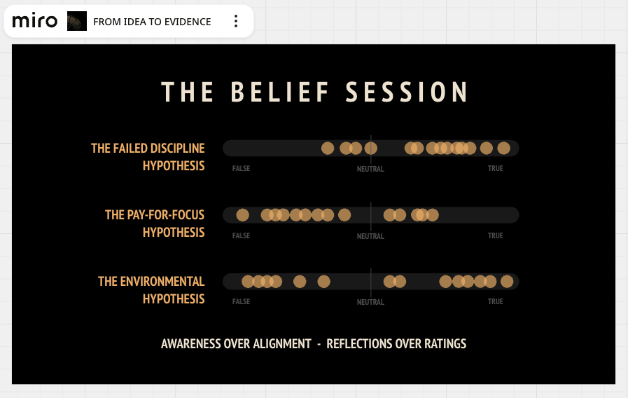
Task: Click the rightmost dot on Failed Discipline slider
Action: [504, 149]
